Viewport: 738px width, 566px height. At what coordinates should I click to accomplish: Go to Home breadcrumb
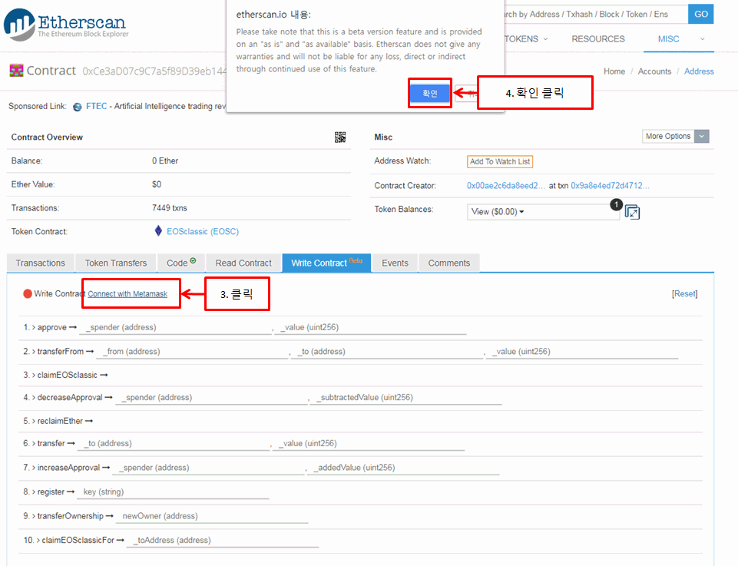pyautogui.click(x=614, y=71)
